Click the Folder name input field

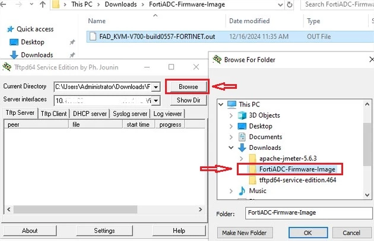pyautogui.click(x=309, y=213)
